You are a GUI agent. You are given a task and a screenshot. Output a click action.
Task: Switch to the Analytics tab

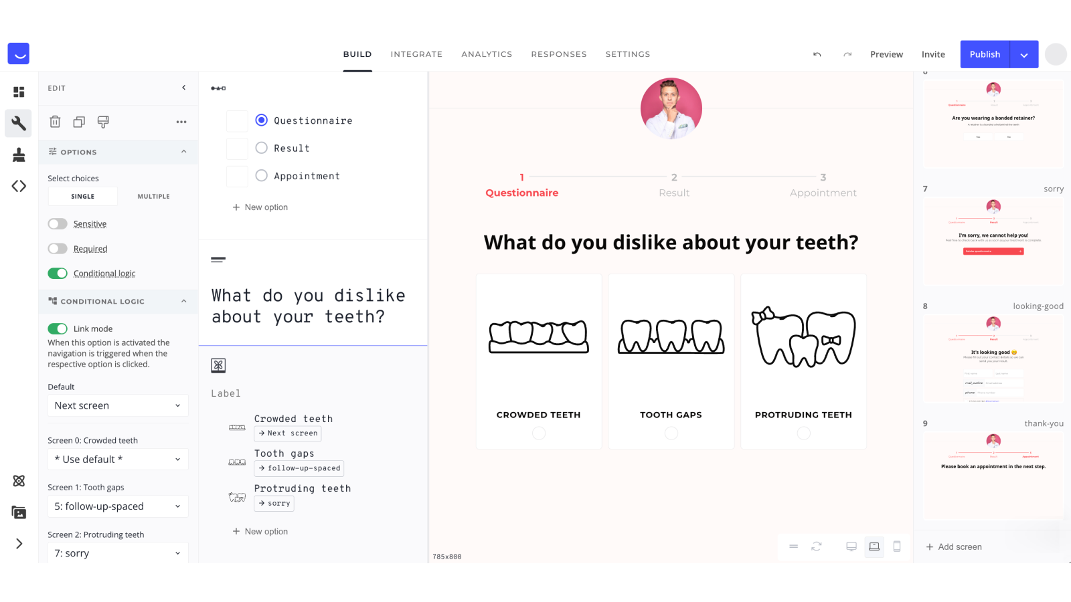pyautogui.click(x=487, y=54)
